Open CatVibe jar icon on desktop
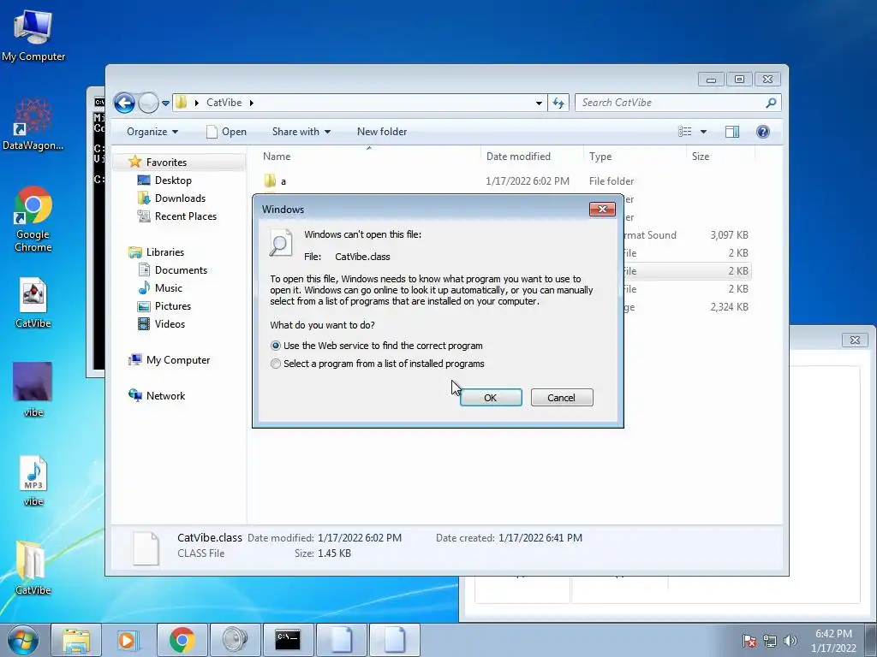The height and width of the screenshot is (657, 877). tap(33, 303)
